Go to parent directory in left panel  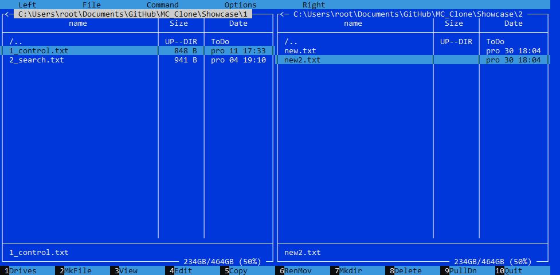16,41
